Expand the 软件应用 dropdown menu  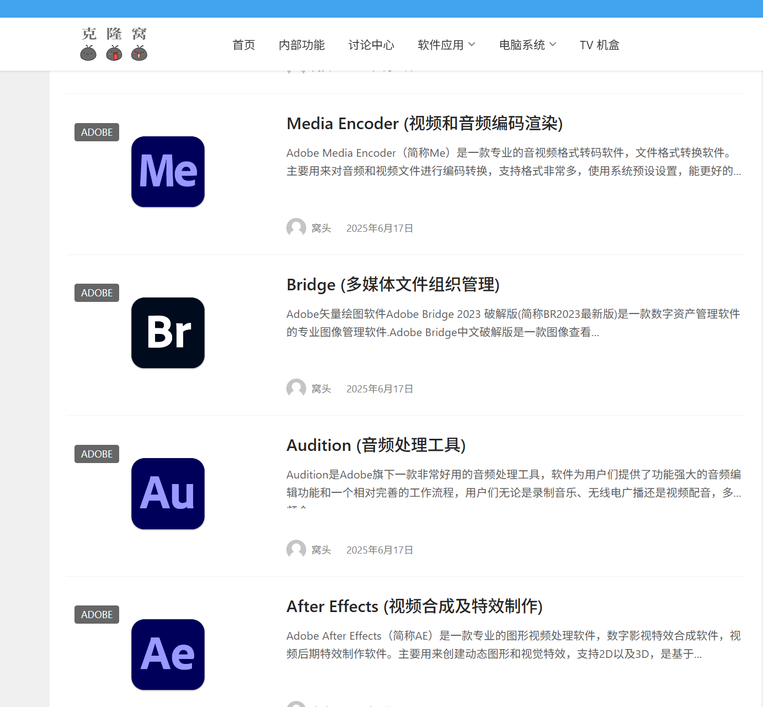pyautogui.click(x=446, y=45)
